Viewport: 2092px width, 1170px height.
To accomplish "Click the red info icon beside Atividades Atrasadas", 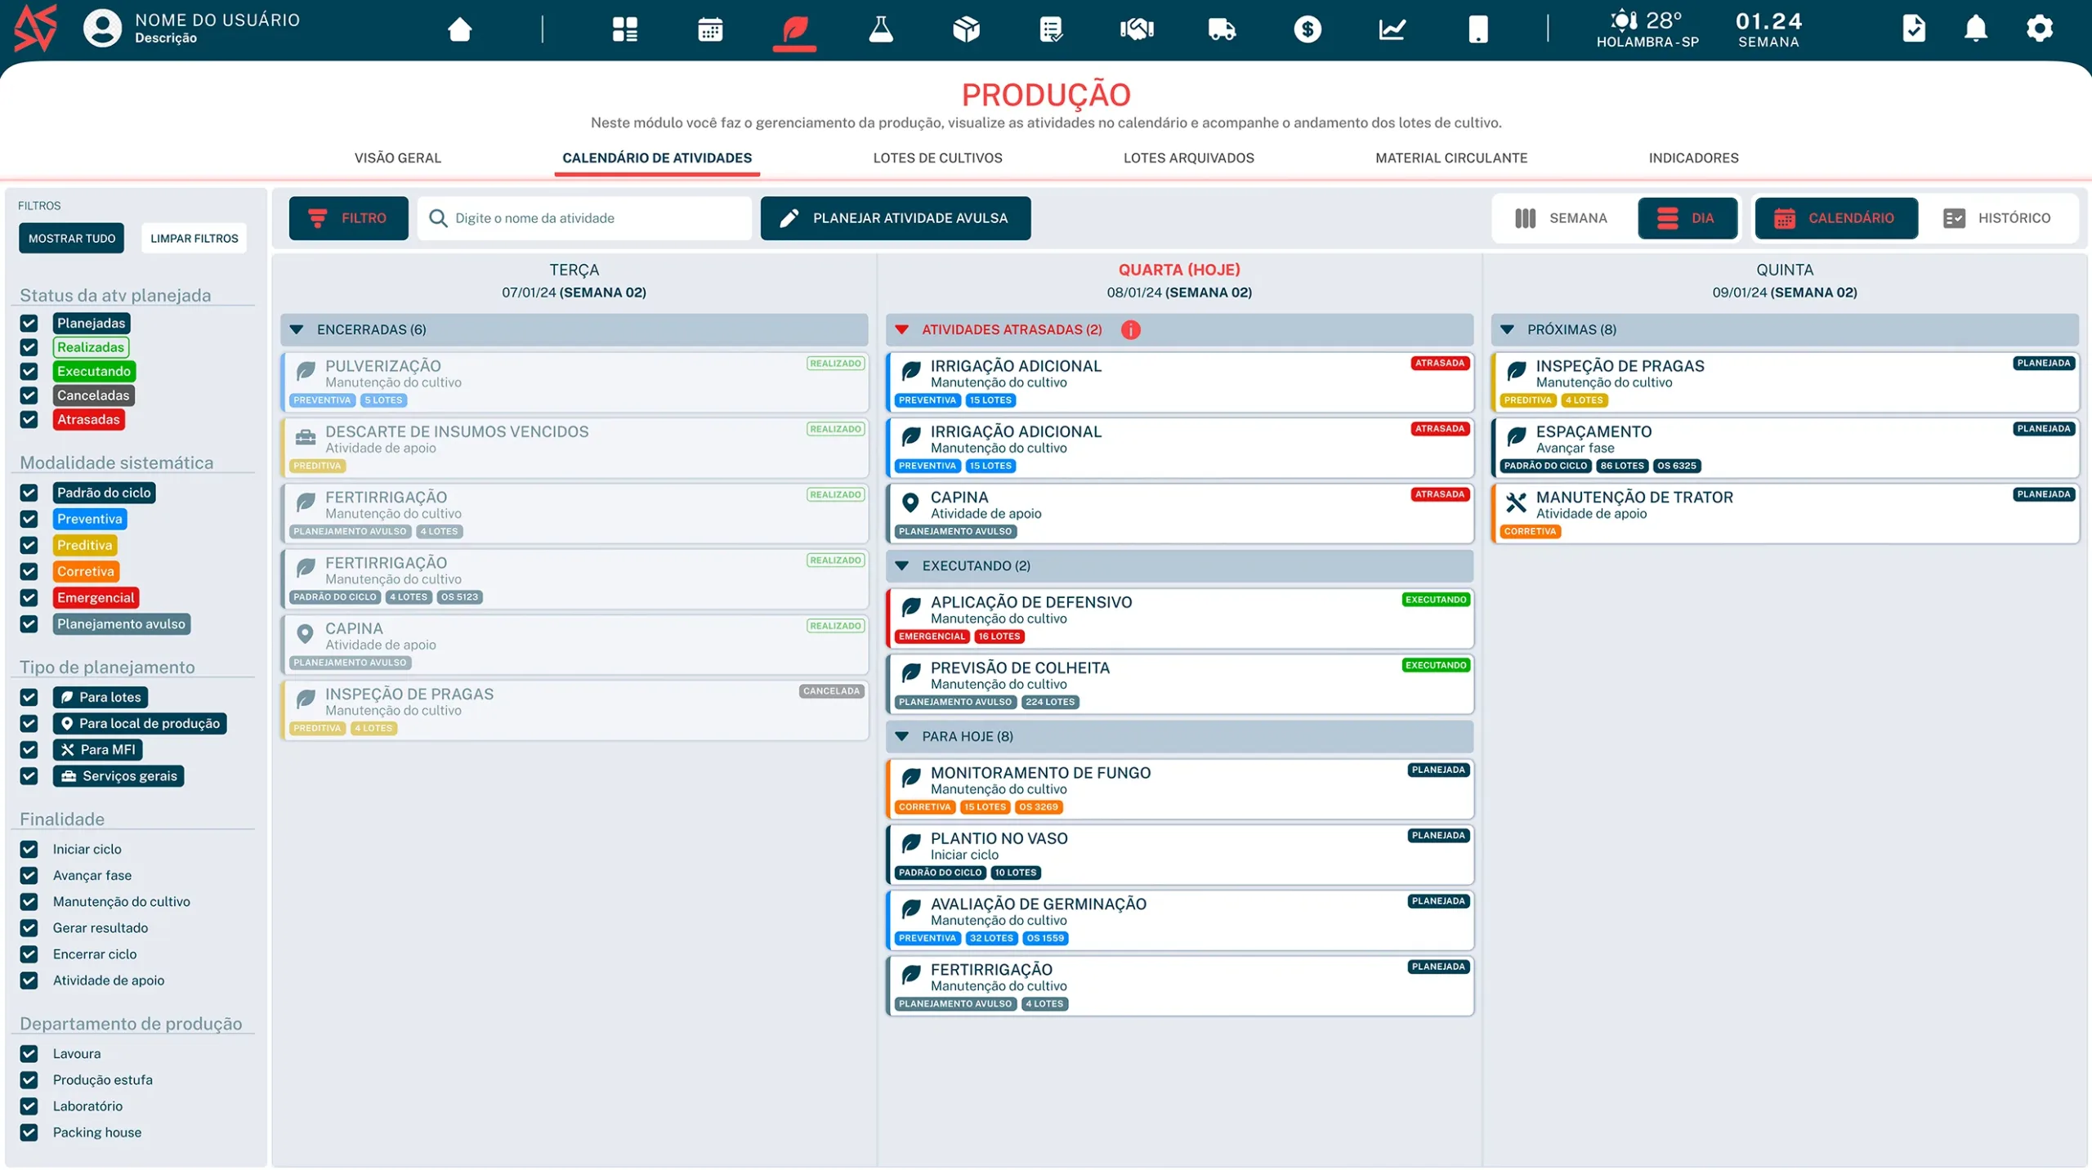I will [1130, 329].
